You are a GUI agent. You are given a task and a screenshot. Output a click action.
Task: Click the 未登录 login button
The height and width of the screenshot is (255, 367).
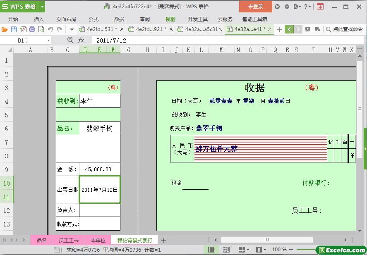[255, 7]
